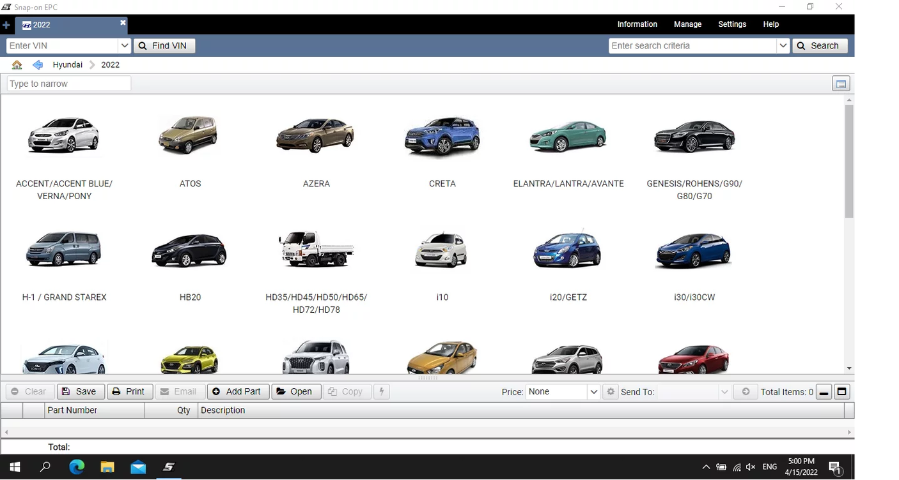This screenshot has width=899, height=480.
Task: Click the Type to narrow input field
Action: 68,83
